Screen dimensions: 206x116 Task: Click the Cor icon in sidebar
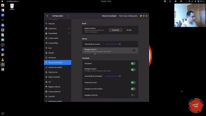click(x=46, y=82)
